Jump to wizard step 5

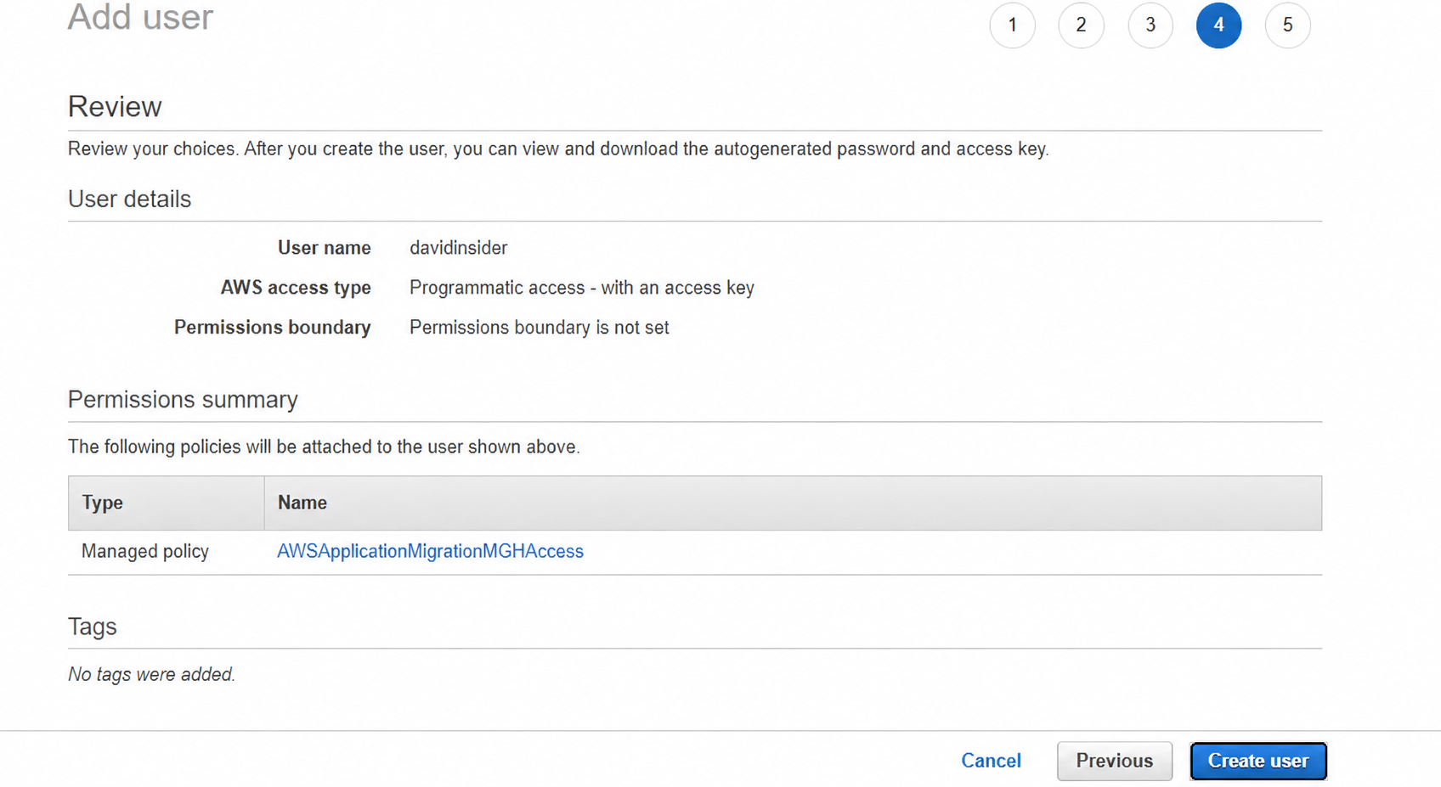tap(1287, 25)
